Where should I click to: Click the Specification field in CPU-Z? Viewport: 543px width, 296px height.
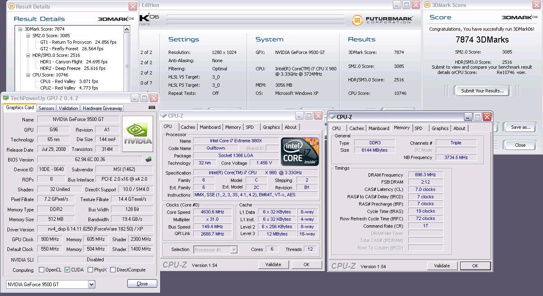(256, 173)
